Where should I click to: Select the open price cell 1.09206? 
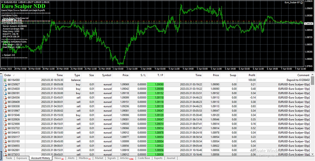point(125,106)
